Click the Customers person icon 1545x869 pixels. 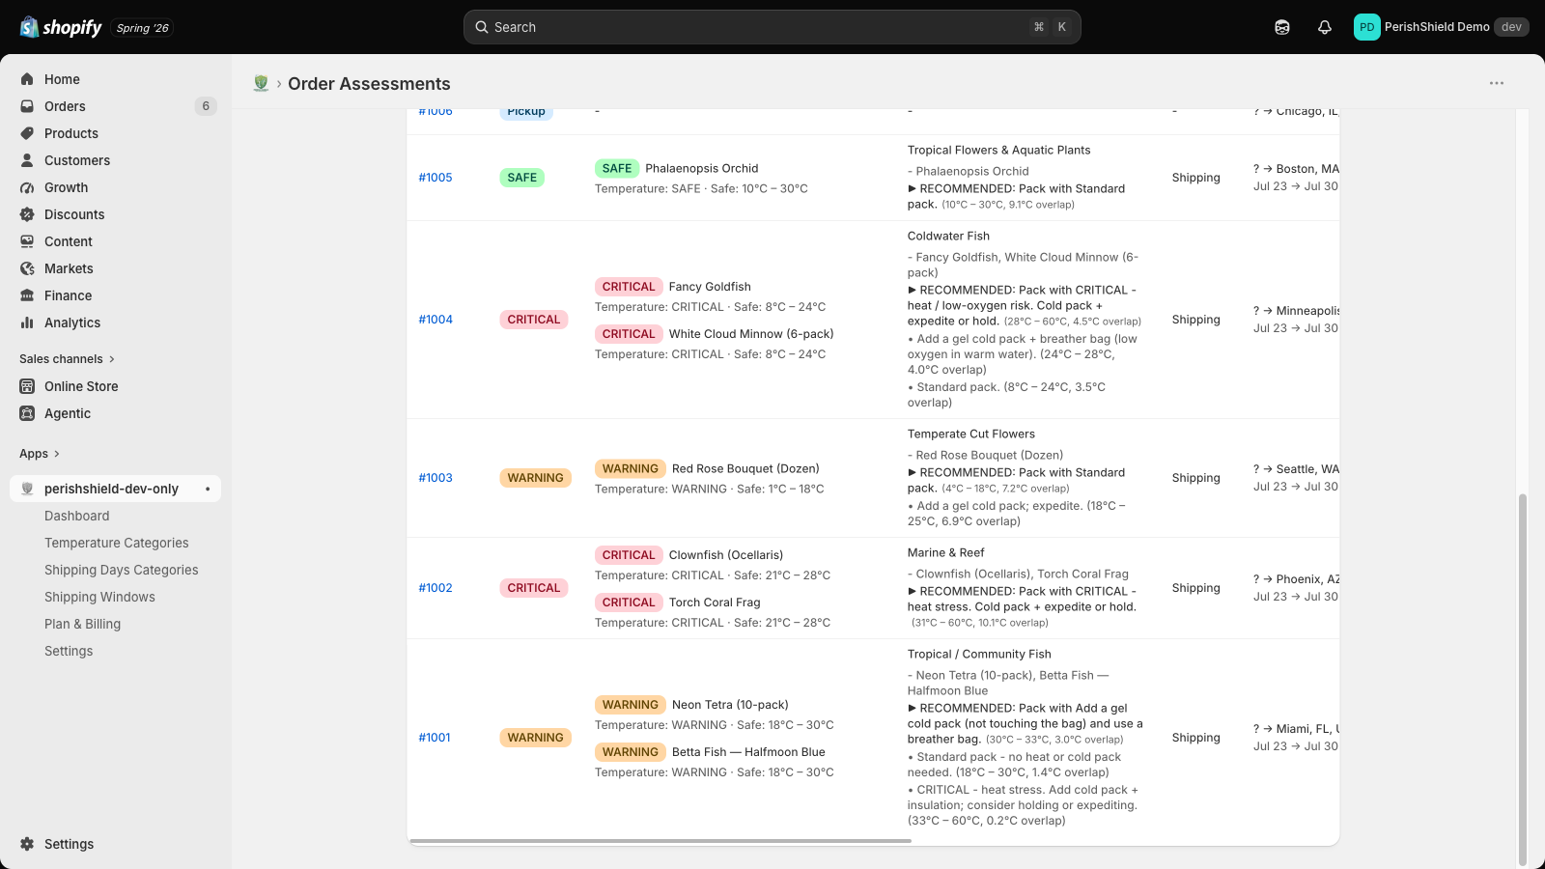pyautogui.click(x=27, y=160)
